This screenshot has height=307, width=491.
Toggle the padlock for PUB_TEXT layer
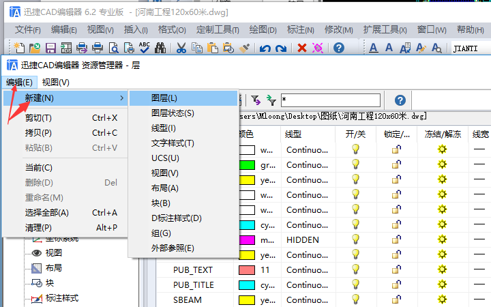click(396, 269)
